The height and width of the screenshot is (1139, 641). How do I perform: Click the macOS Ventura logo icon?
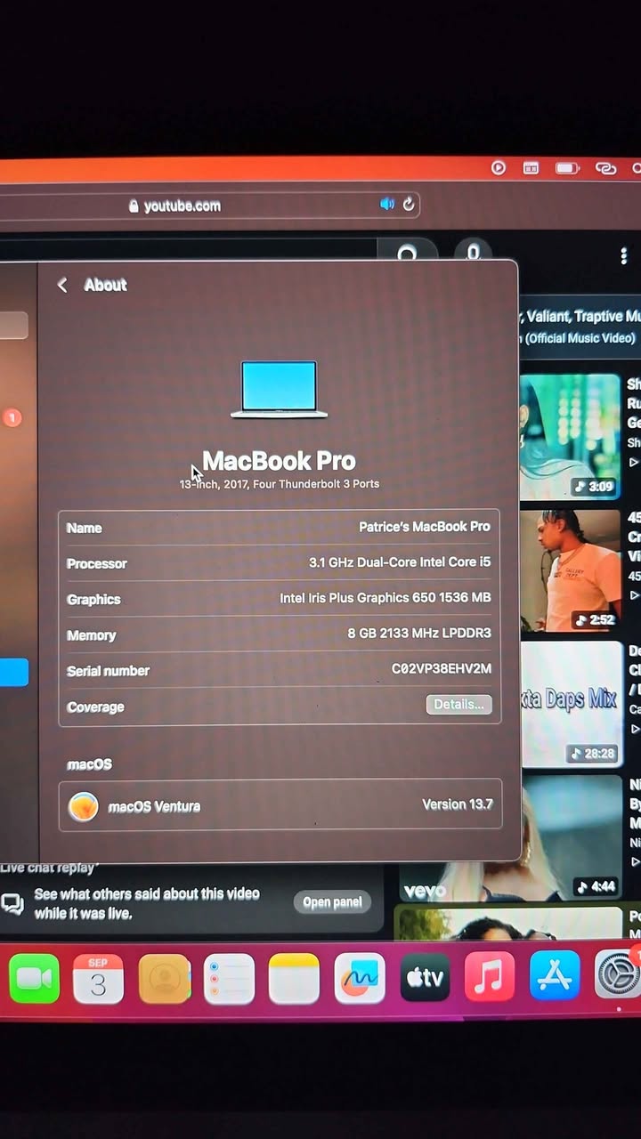84,806
